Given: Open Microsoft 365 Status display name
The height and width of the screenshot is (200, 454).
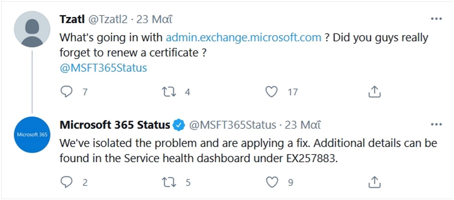Looking at the screenshot, I should (x=115, y=125).
